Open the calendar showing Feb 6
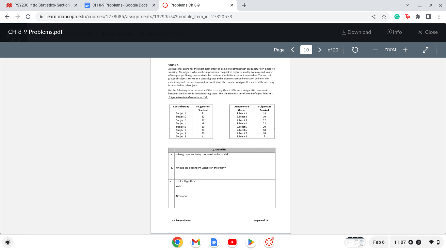The image size is (446, 250). [379, 242]
